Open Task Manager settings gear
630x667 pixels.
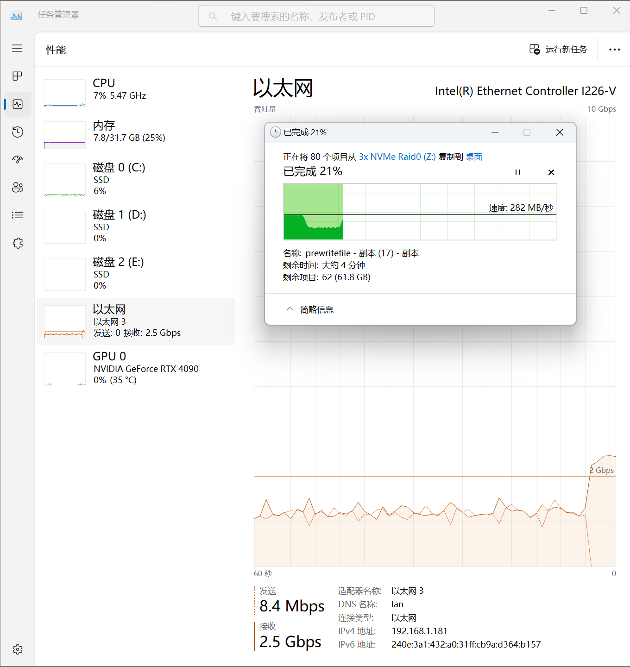[18, 649]
